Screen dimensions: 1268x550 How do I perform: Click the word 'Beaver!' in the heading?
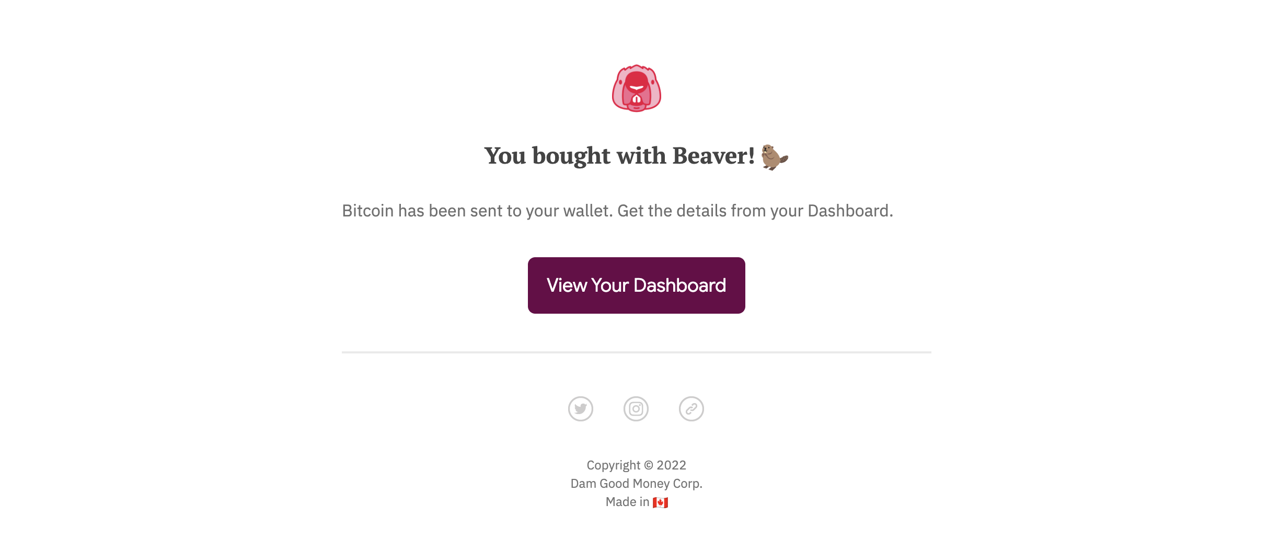(x=713, y=156)
